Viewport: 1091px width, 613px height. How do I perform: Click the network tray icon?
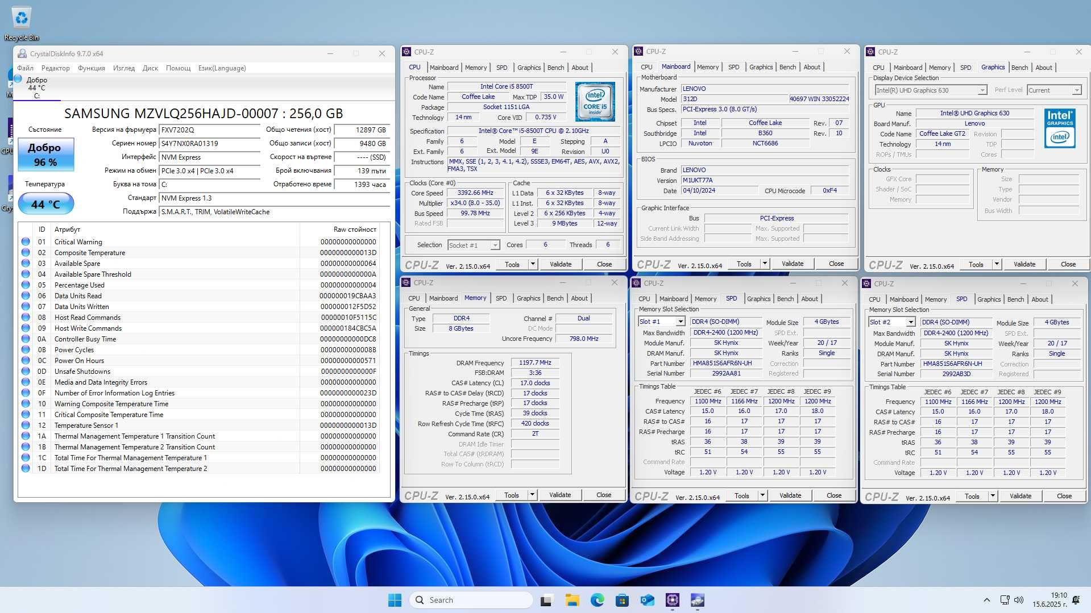(1005, 600)
